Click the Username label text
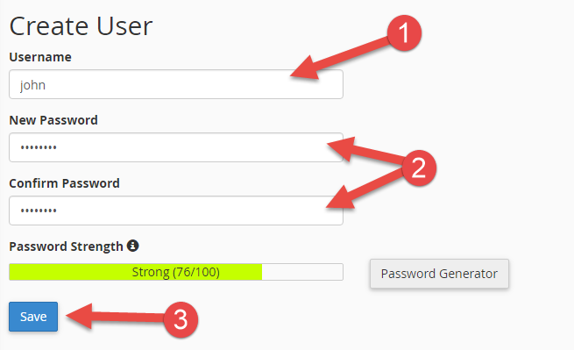Image resolution: width=574 pixels, height=350 pixels. 40,57
